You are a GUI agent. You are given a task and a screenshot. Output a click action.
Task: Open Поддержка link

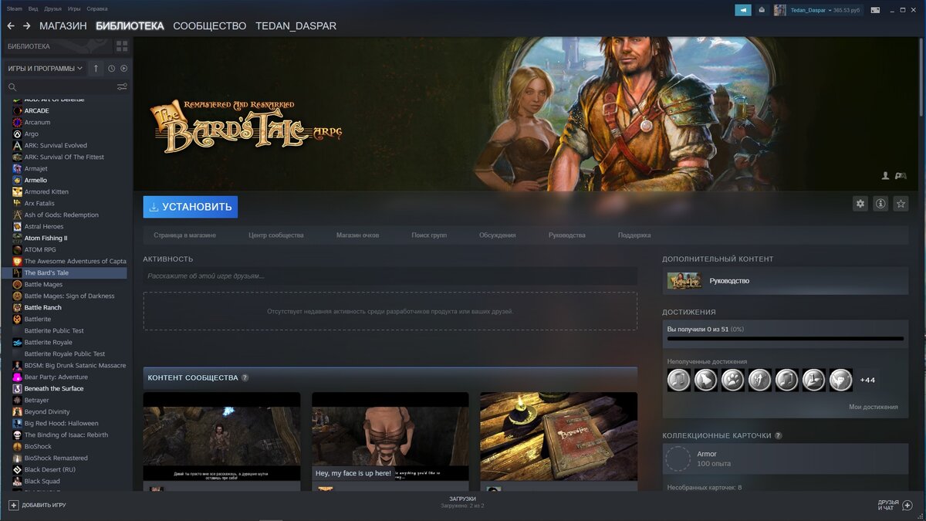[x=634, y=235]
